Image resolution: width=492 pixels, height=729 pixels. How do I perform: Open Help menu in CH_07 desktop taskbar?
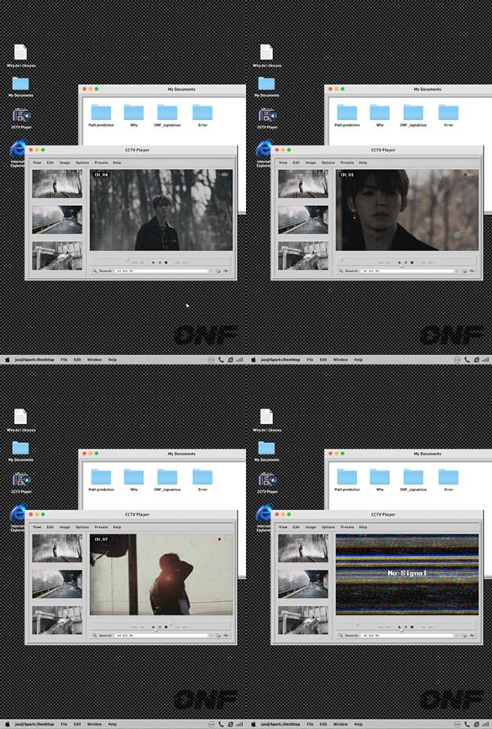coord(112,724)
